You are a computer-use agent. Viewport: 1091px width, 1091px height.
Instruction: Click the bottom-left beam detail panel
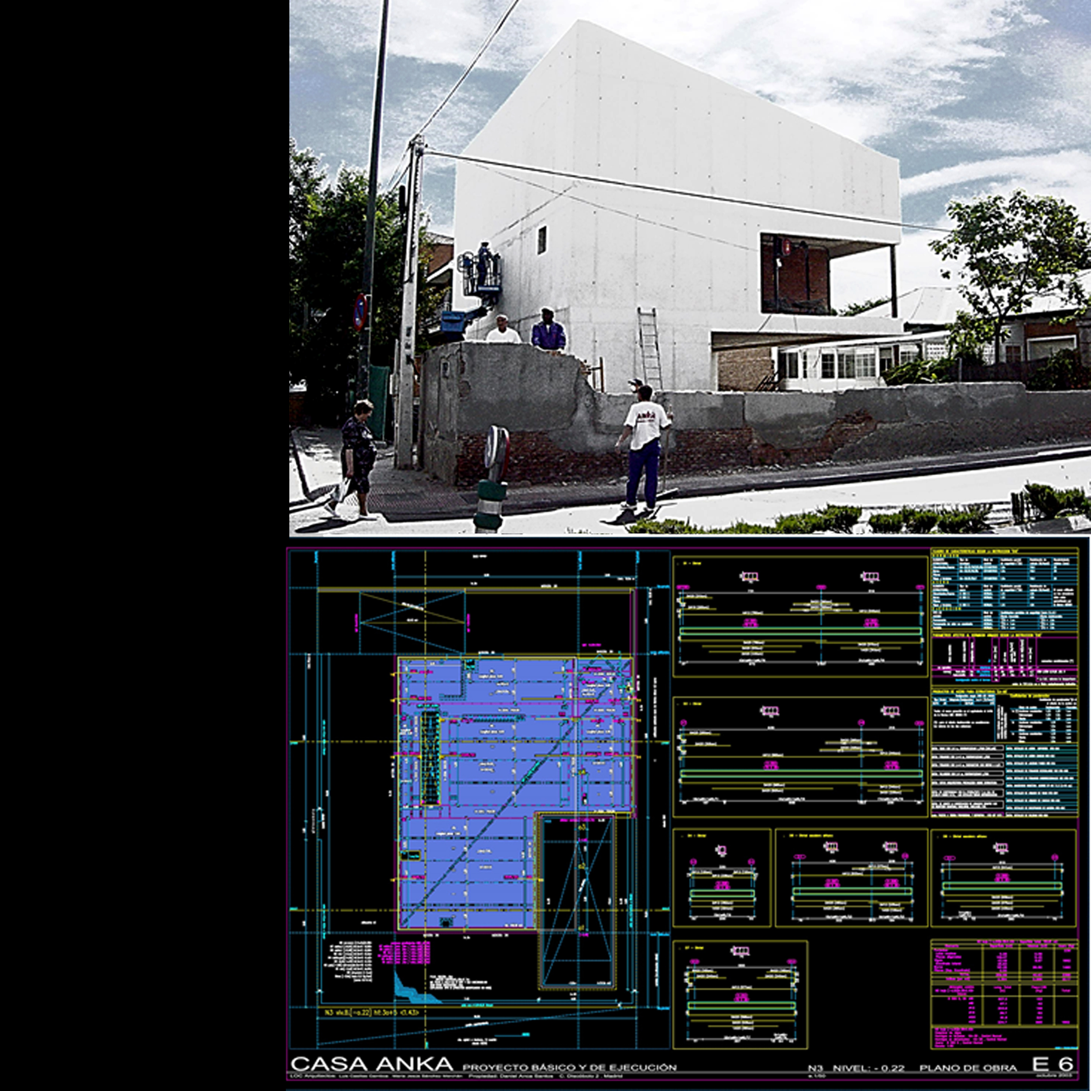[x=740, y=995]
